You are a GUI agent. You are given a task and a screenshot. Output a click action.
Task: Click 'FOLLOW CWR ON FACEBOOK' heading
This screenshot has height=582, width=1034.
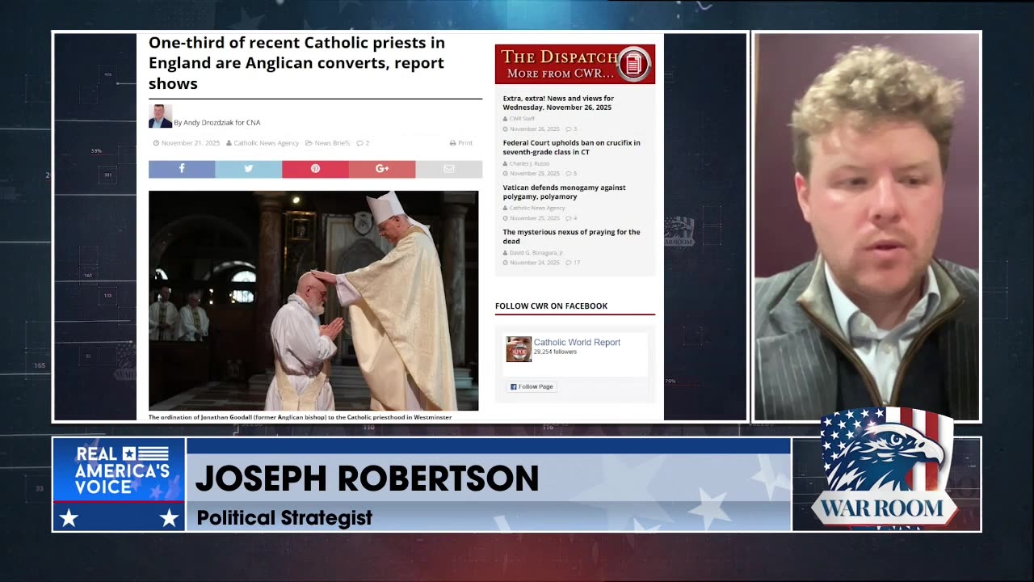(x=551, y=306)
